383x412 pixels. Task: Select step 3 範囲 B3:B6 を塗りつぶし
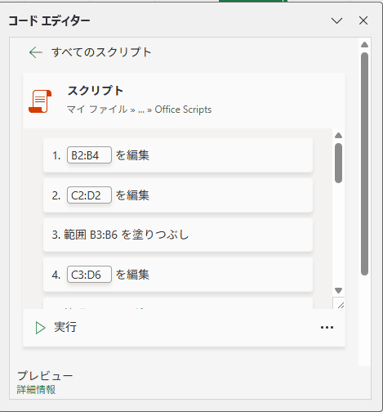178,235
